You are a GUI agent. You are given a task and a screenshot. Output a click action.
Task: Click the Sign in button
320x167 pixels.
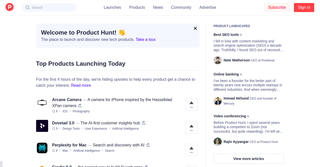(x=304, y=8)
